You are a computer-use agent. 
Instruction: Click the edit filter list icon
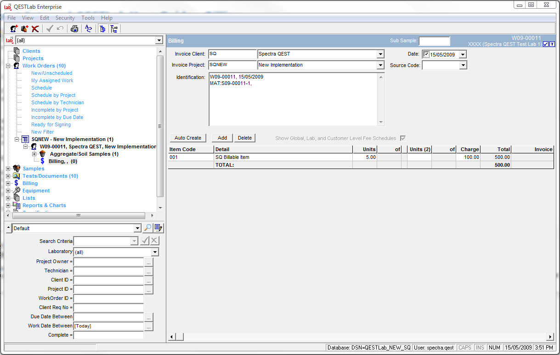[158, 228]
